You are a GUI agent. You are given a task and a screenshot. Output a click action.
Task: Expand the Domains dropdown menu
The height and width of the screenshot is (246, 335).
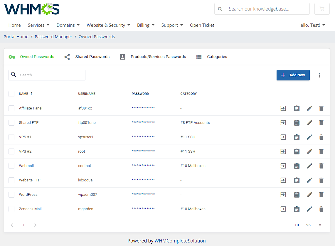pyautogui.click(x=68, y=25)
